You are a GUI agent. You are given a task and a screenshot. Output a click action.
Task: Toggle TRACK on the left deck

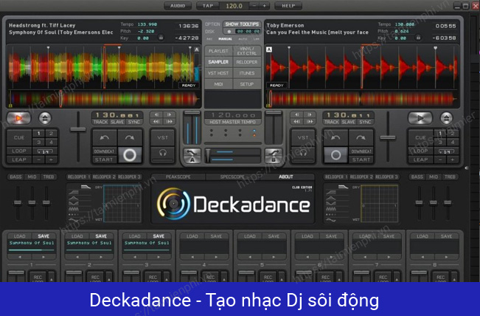click(100, 122)
